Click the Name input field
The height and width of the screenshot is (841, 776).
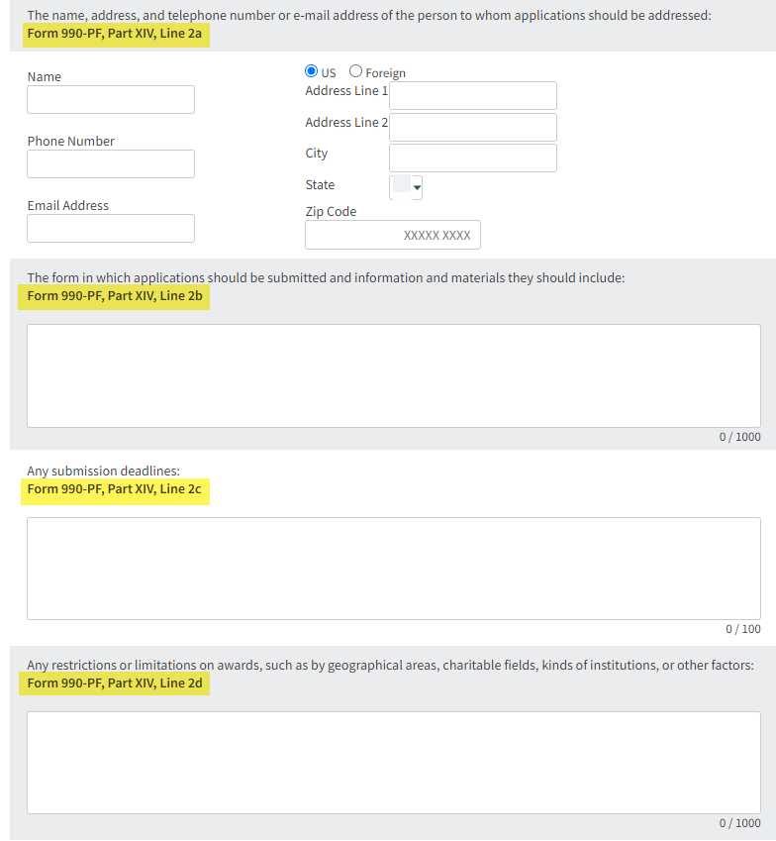tap(111, 100)
